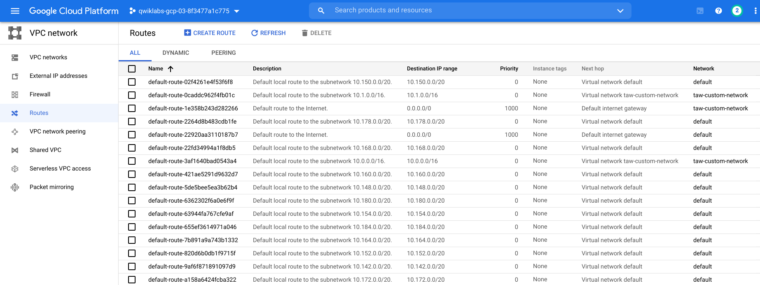Go to External IP addresses
Viewport: 760px width, 285px height.
58,76
